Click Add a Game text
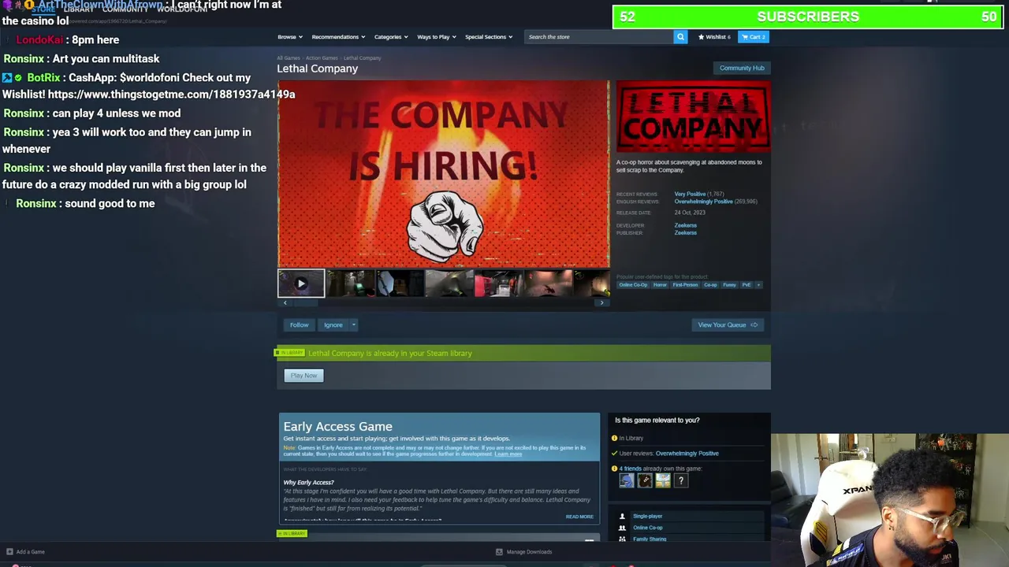This screenshot has height=567, width=1009. tap(31, 552)
